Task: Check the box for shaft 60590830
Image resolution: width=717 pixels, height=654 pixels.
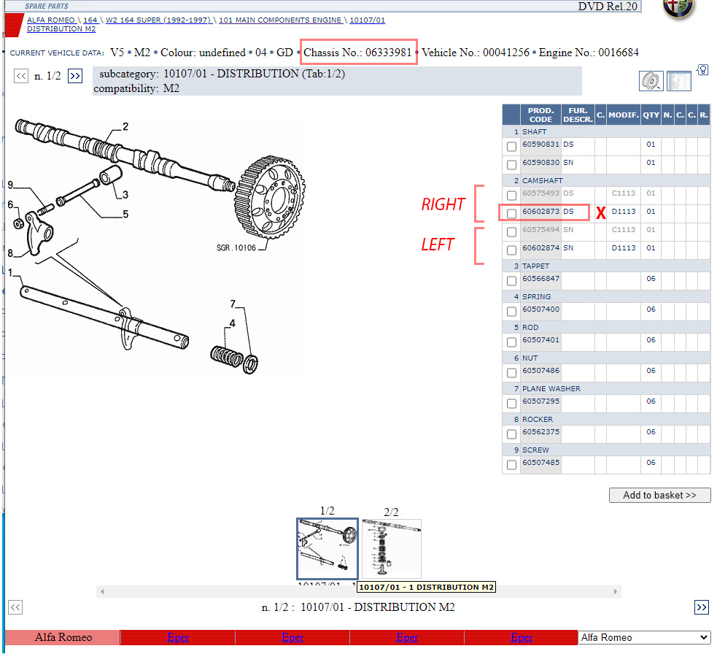Action: 512,165
